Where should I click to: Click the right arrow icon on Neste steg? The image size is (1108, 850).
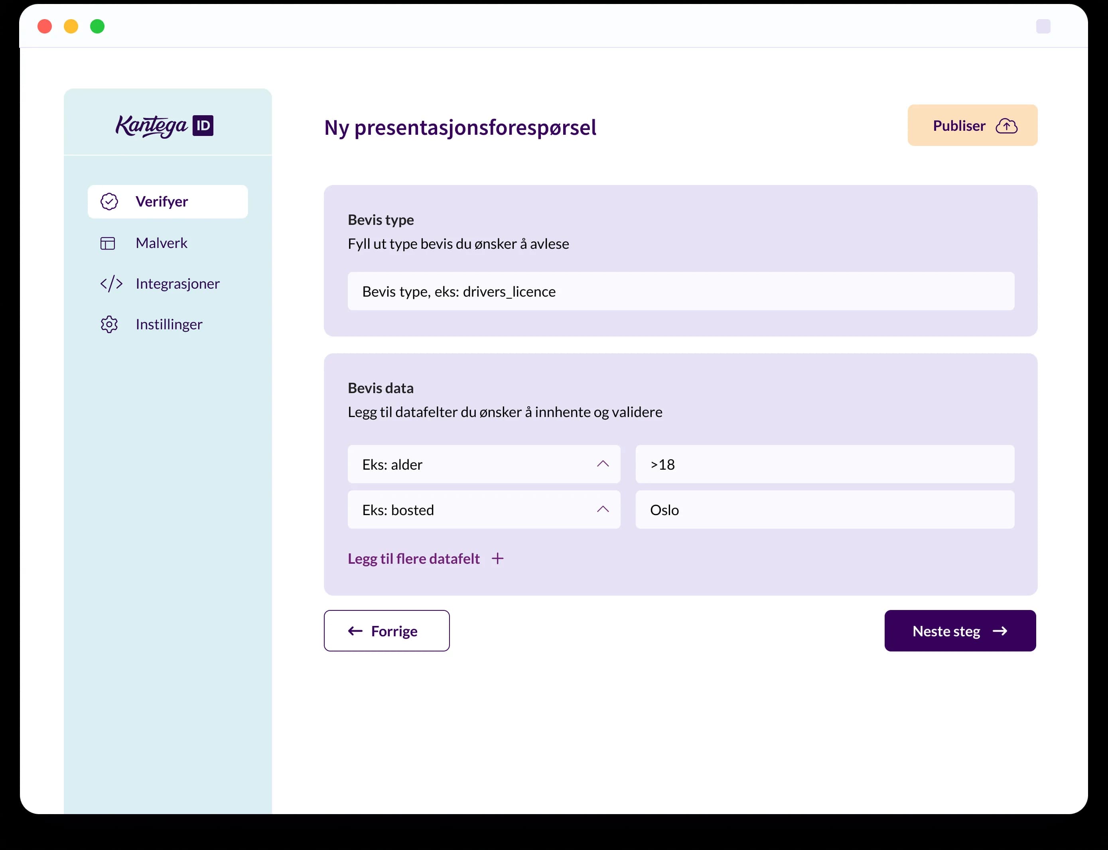(x=1000, y=631)
